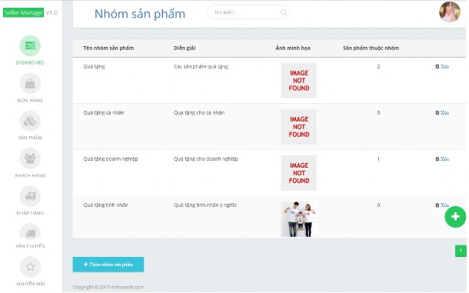469x293 pixels.
Task: Click Xóa link for Quà tặng doanh nghiệp
Action: pyautogui.click(x=444, y=159)
